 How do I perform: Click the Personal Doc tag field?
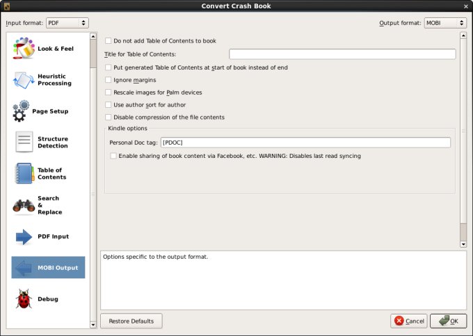(x=305, y=143)
